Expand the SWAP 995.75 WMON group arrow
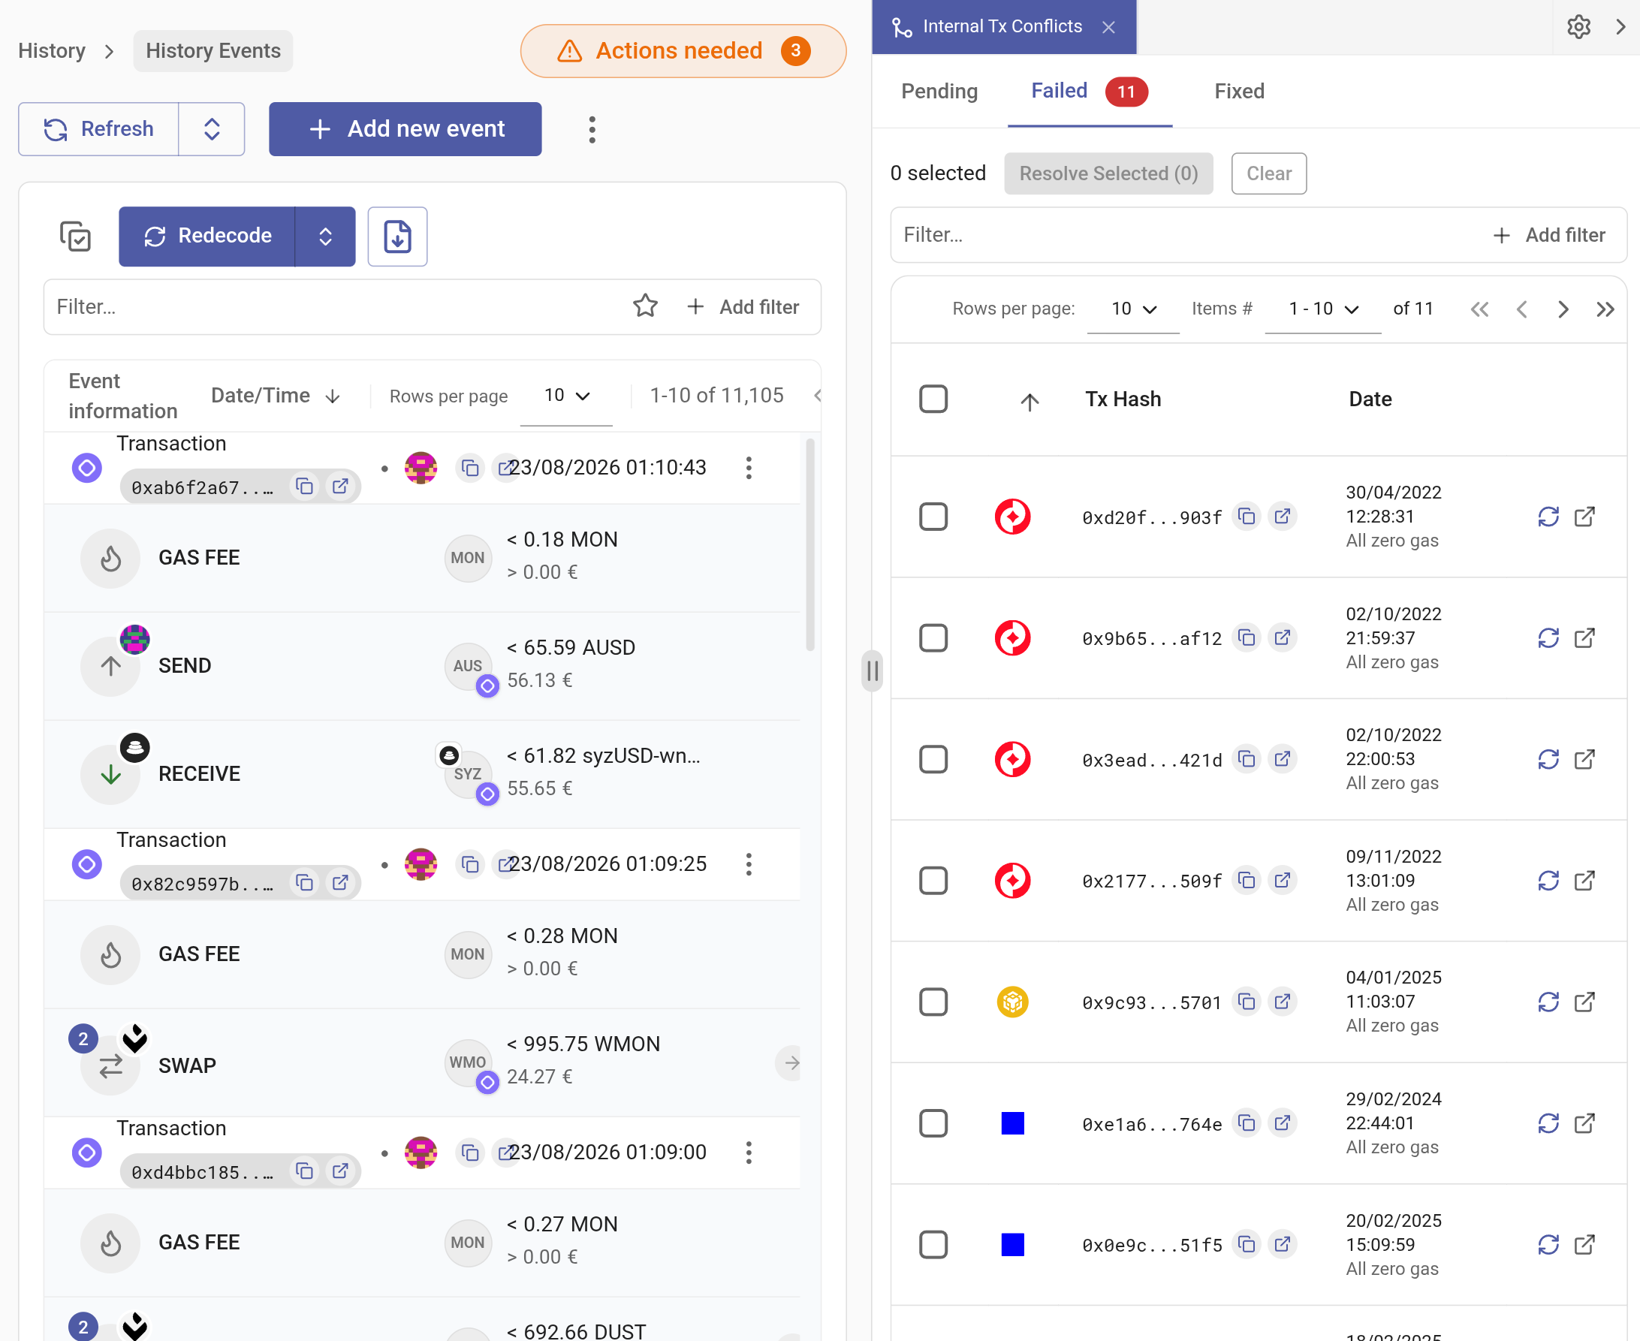This screenshot has height=1341, width=1640. tap(789, 1063)
